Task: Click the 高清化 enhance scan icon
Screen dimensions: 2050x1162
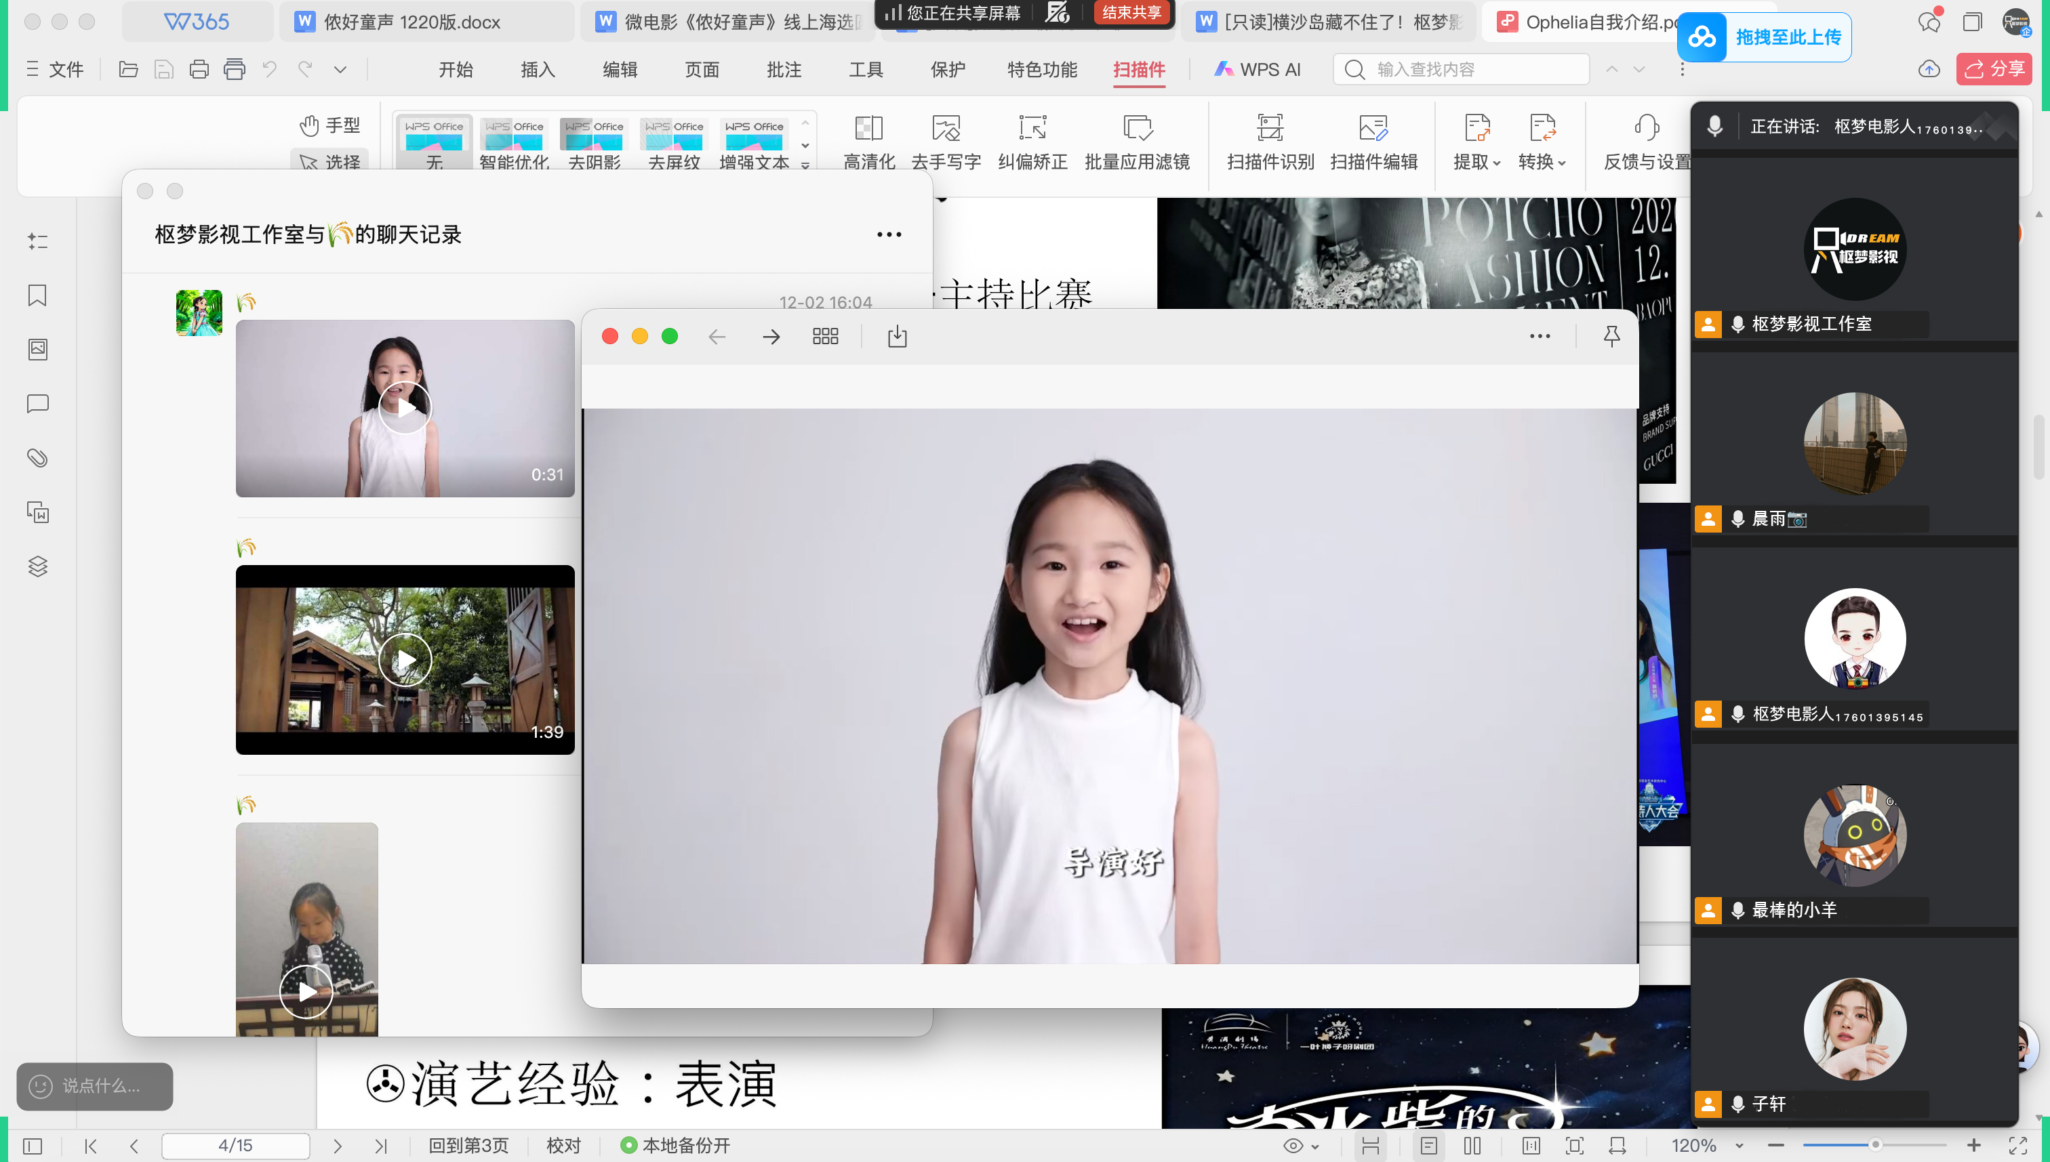Action: [868, 129]
